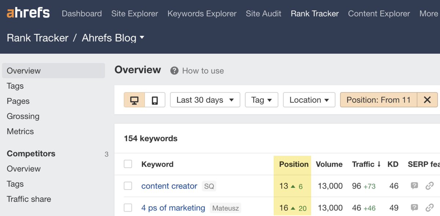
Task: Open Metrics in the sidebar
Action: pyautogui.click(x=20, y=131)
